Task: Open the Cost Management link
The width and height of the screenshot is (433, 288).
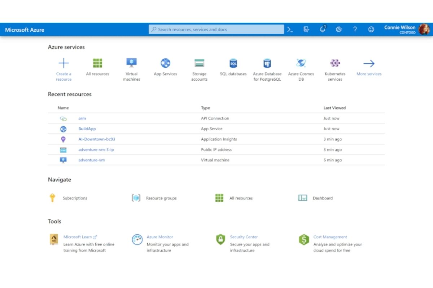Action: click(330, 237)
